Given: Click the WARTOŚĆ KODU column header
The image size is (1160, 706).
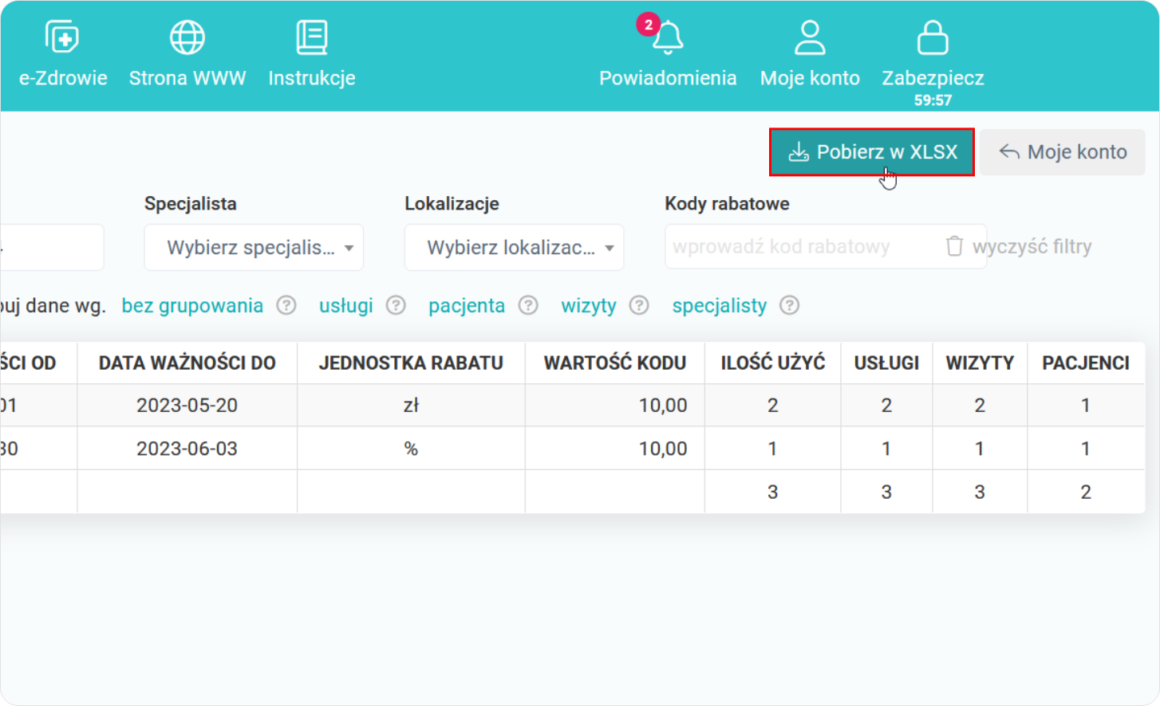Looking at the screenshot, I should 615,363.
